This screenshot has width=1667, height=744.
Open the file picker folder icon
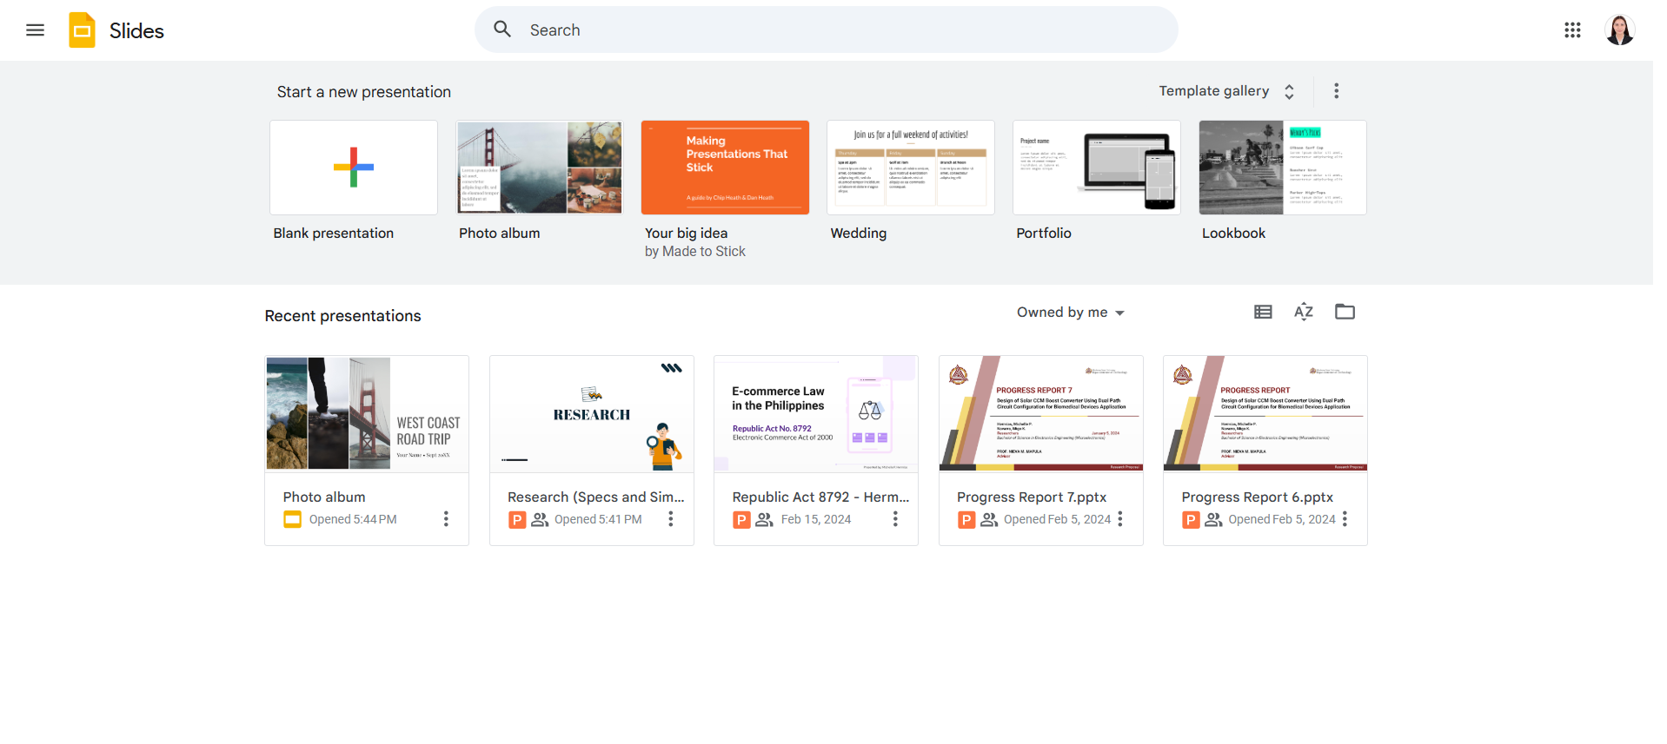click(x=1345, y=312)
